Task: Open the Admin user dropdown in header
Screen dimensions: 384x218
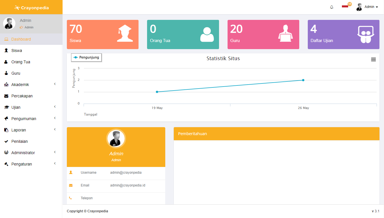Action: point(368,7)
